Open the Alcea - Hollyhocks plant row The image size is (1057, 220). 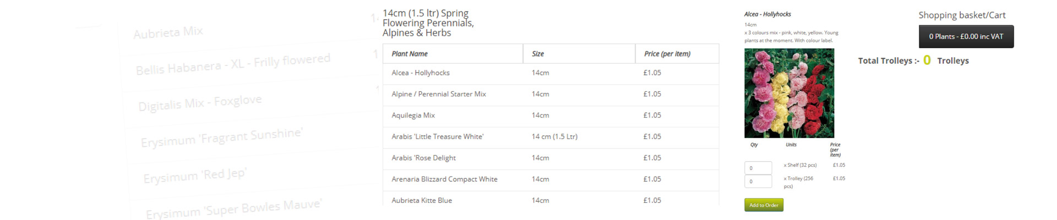pyautogui.click(x=551, y=73)
